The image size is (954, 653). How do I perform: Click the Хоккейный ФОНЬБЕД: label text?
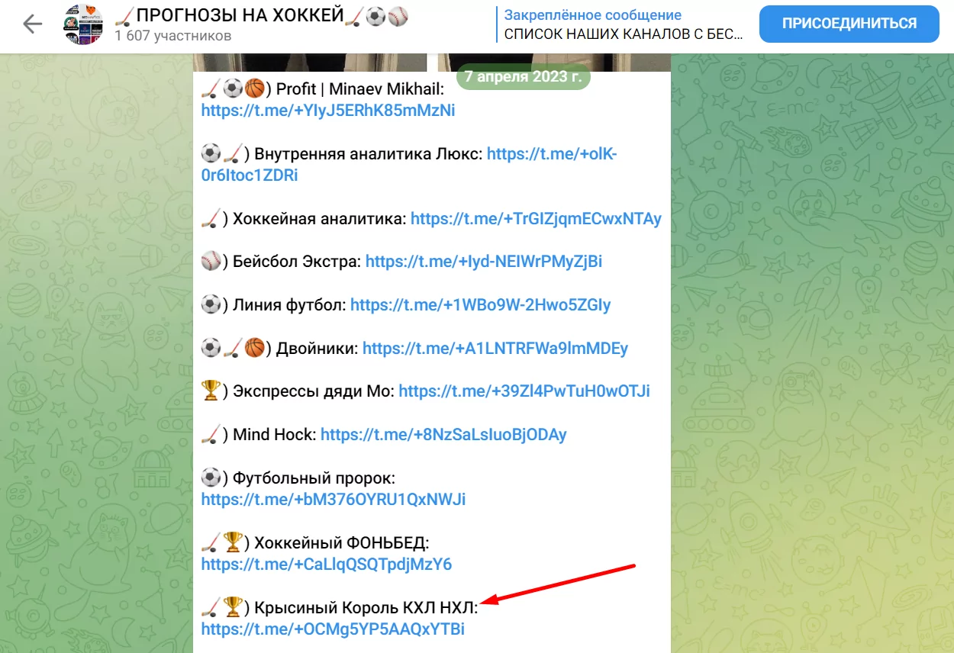[342, 543]
